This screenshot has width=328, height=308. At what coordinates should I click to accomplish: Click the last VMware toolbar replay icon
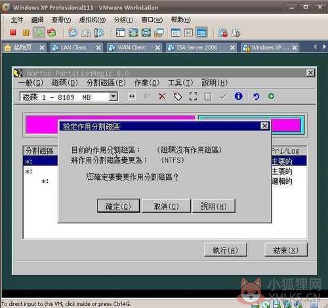click(x=236, y=33)
